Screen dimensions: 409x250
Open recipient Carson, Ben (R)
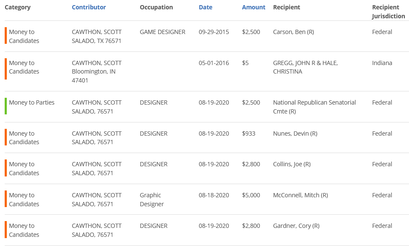tap(293, 32)
